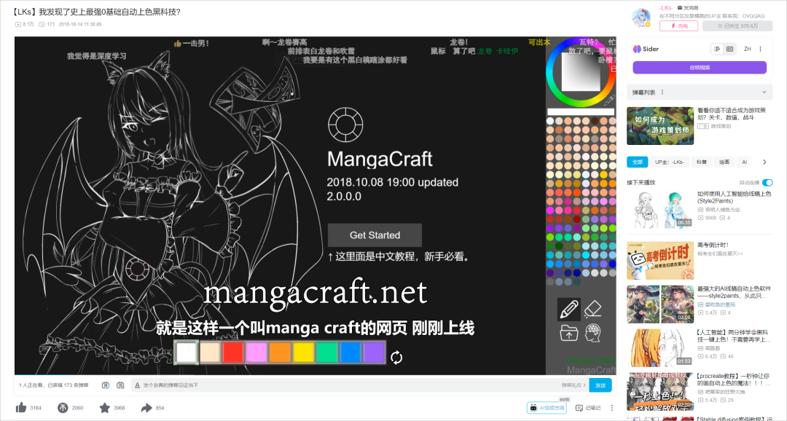787x421 pixels.
Task: Click the 发消息 envelope link
Action: (x=688, y=8)
